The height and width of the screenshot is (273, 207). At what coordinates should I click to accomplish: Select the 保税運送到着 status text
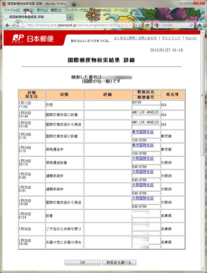(57, 163)
